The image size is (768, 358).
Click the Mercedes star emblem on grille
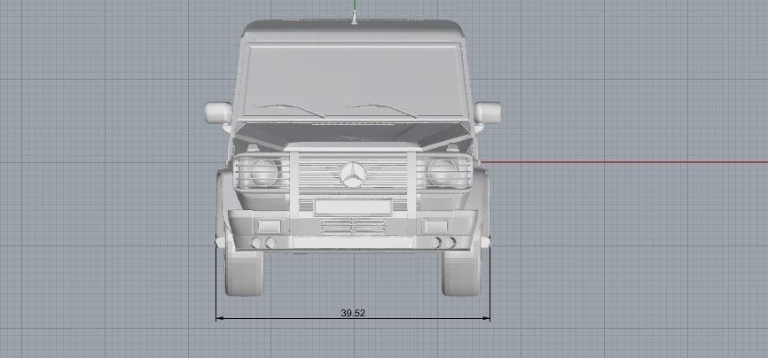coord(353,175)
